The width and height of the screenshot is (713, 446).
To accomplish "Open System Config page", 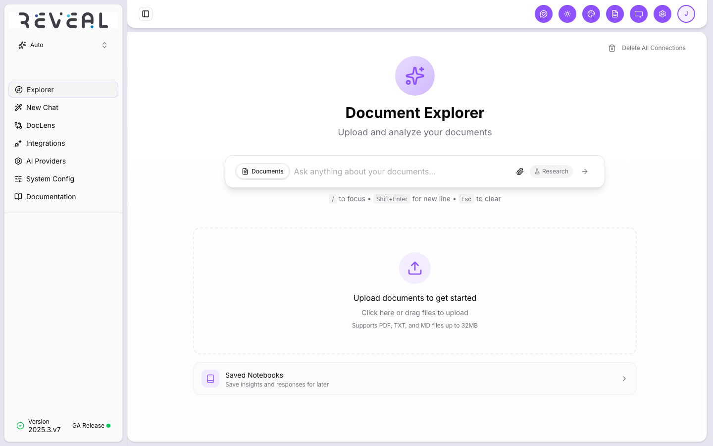I will pyautogui.click(x=63, y=179).
